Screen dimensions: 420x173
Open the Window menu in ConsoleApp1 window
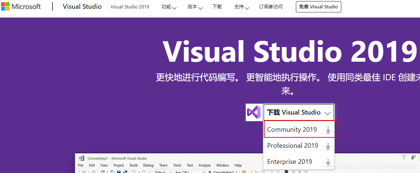tap(223, 165)
